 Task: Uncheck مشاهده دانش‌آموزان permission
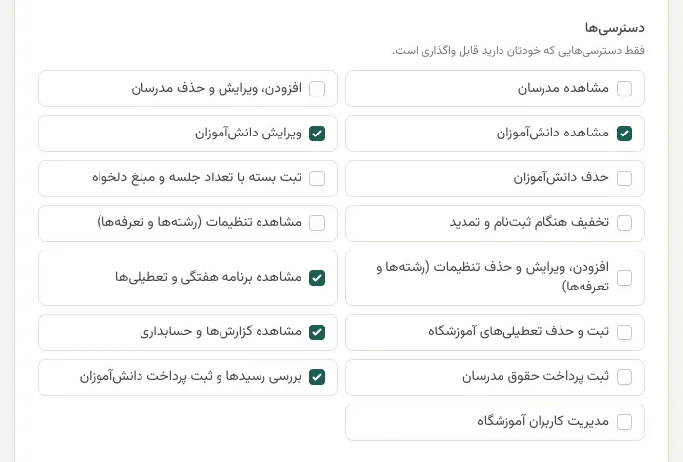624,134
